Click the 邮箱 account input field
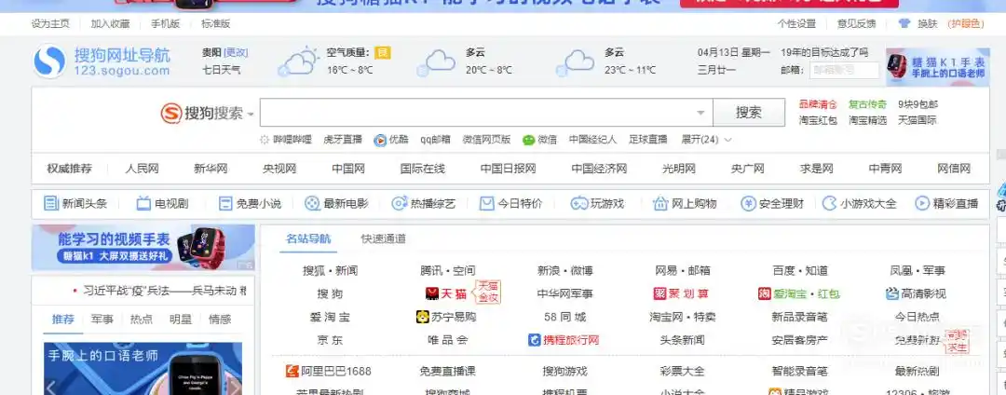The height and width of the screenshot is (395, 1006). coord(844,71)
